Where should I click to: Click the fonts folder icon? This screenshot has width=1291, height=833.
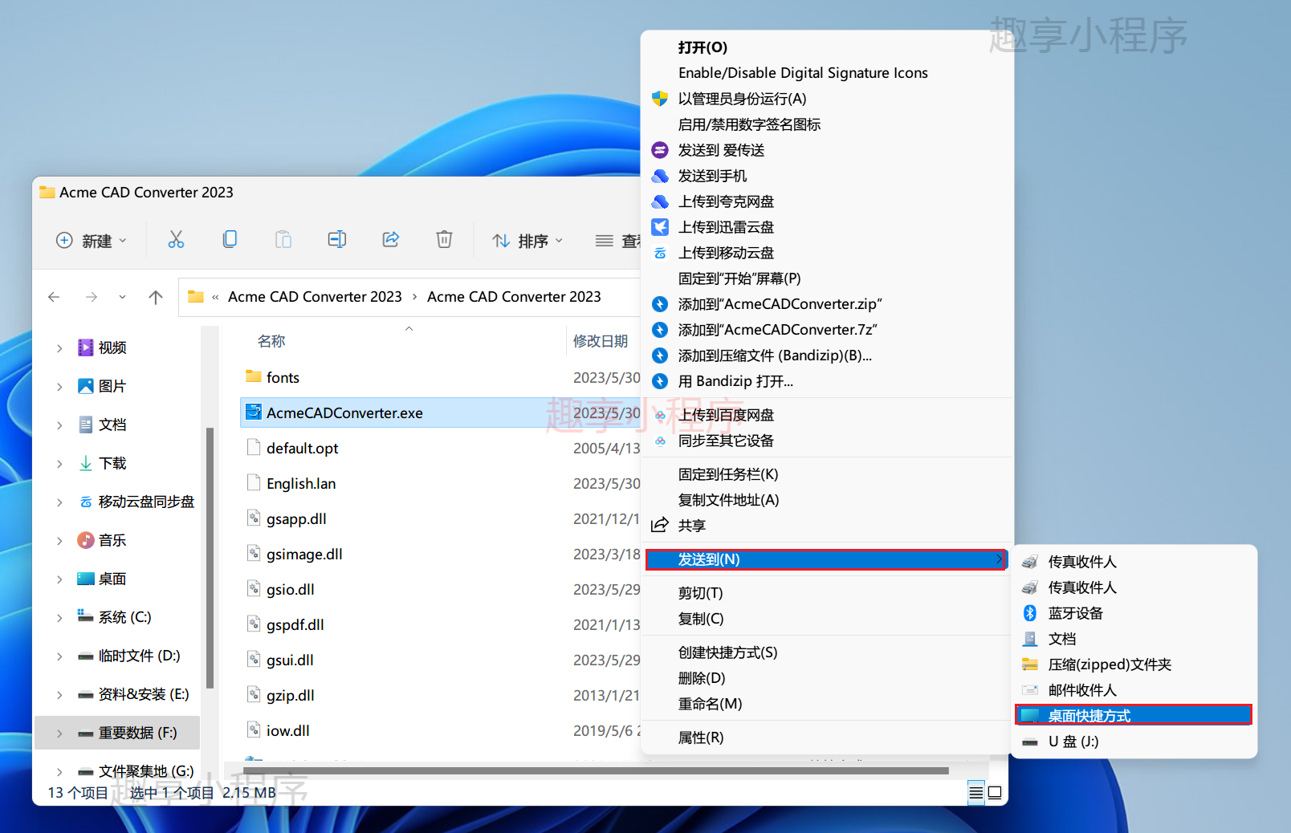coord(254,376)
